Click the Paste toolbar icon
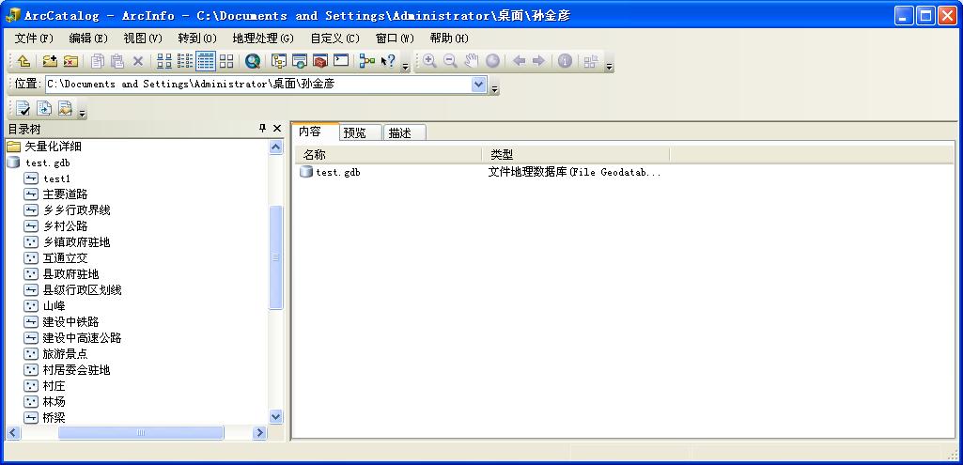The width and height of the screenshot is (963, 465). coord(117,61)
